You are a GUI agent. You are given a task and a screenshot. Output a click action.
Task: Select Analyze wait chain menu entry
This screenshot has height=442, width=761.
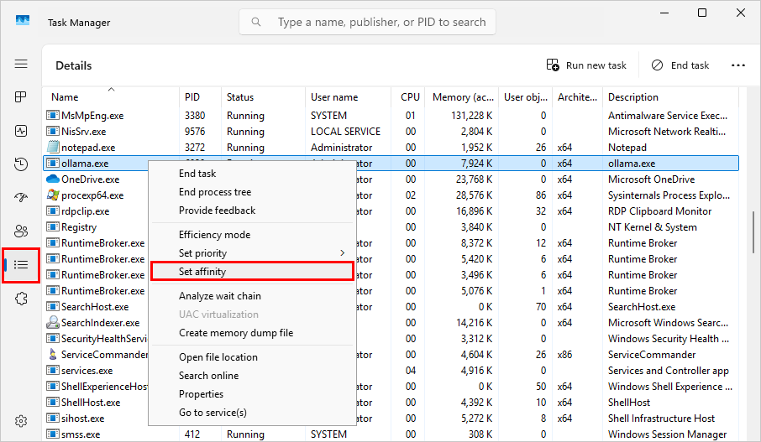click(x=220, y=295)
